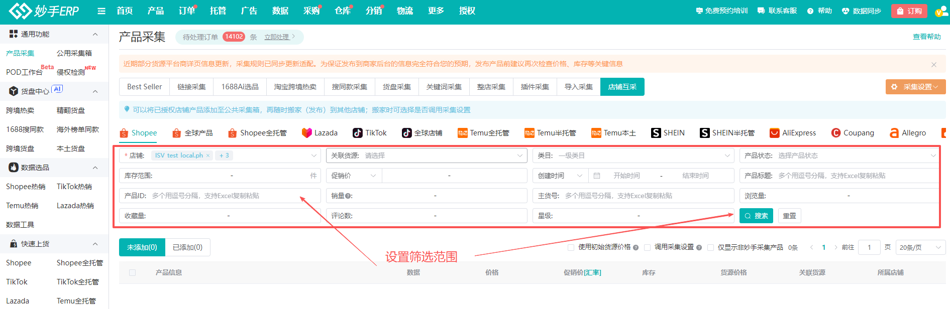Switch to the 已添加(0) tab

[x=187, y=247]
